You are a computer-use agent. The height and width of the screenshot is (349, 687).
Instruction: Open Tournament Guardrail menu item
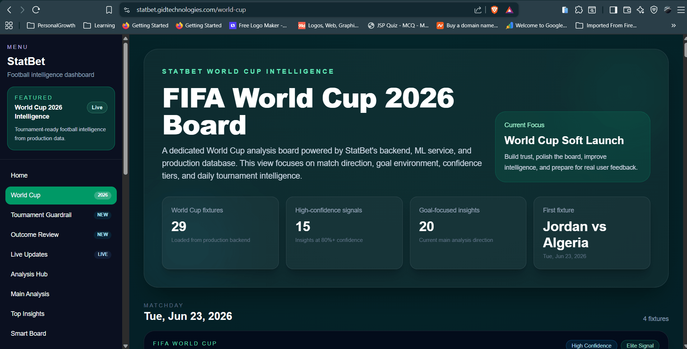coord(61,215)
